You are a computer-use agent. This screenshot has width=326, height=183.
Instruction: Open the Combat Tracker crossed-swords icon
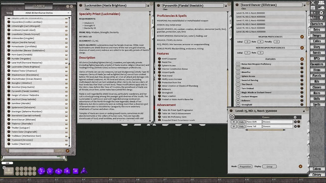(x=313, y=3)
